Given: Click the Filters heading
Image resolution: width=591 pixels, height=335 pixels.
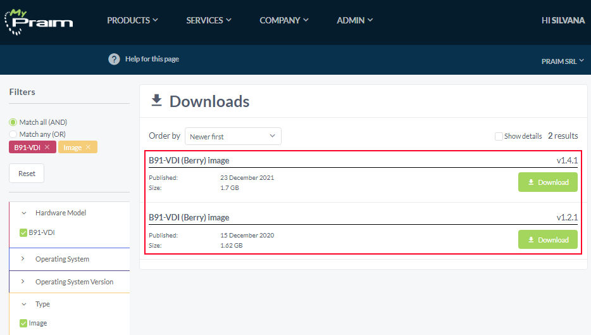Looking at the screenshot, I should pos(22,92).
